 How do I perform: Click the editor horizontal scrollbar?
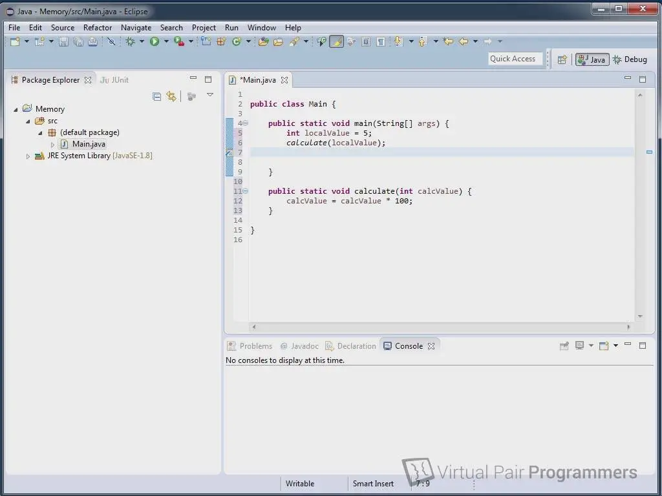[x=441, y=327]
